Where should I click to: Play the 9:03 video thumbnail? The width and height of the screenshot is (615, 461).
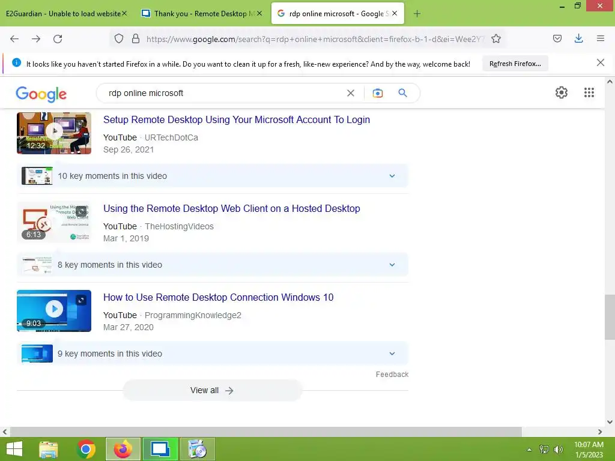click(x=54, y=311)
